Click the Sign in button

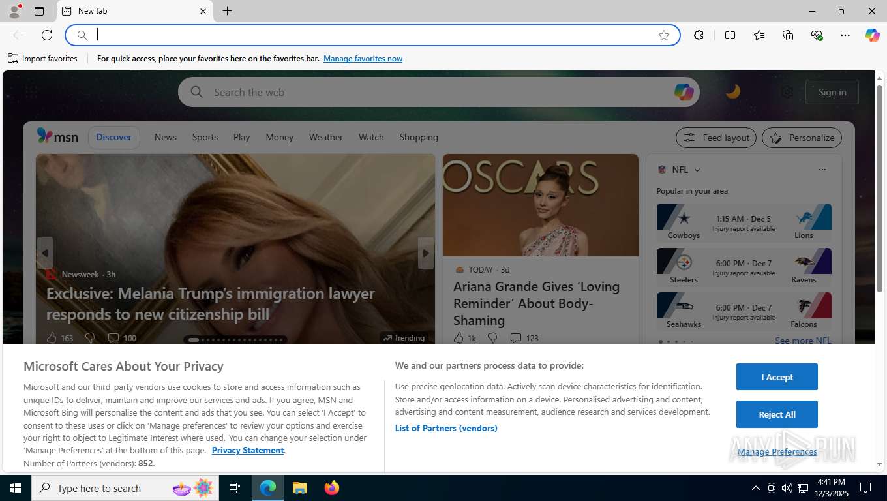point(832,92)
